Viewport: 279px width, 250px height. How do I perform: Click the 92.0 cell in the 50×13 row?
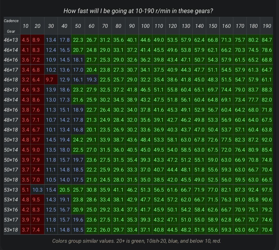267,140
